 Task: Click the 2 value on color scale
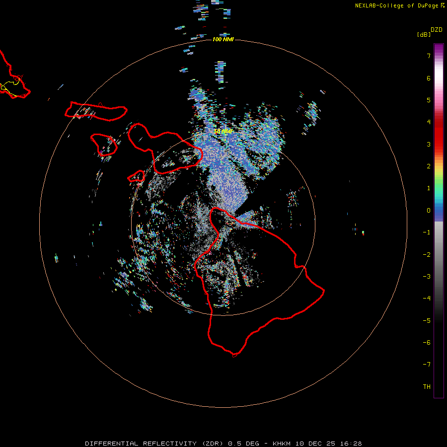pyautogui.click(x=429, y=166)
